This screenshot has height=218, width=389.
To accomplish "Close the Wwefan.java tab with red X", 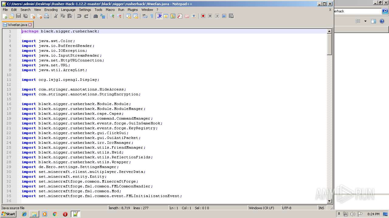I will click(30, 25).
